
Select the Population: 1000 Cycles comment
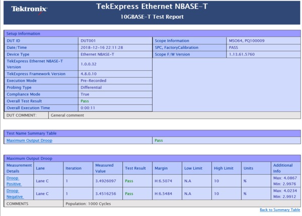point(89,204)
